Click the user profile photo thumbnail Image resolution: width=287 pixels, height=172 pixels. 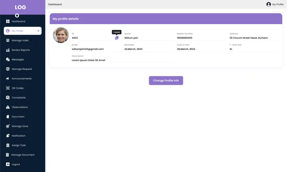(61, 35)
